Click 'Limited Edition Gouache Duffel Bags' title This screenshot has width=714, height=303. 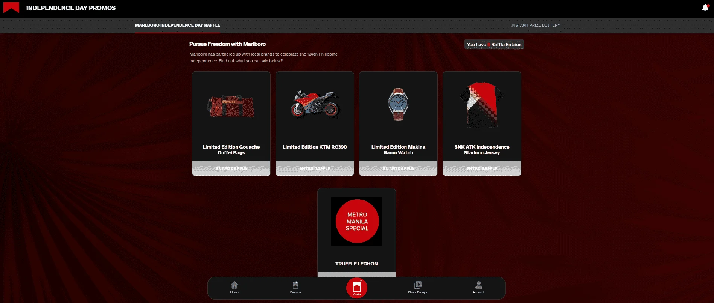pyautogui.click(x=231, y=150)
